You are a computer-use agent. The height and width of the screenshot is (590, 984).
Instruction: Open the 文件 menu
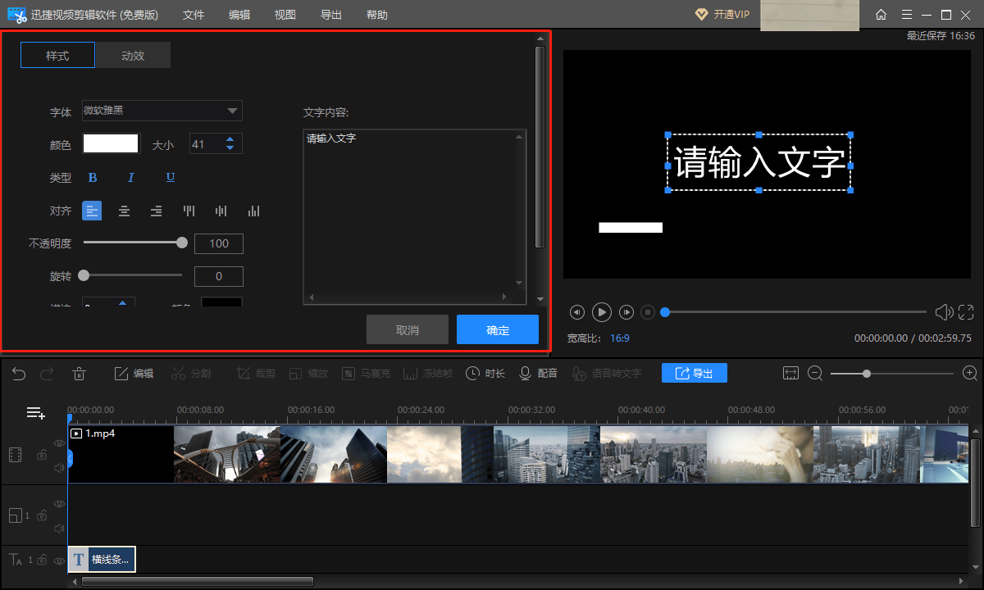194,15
